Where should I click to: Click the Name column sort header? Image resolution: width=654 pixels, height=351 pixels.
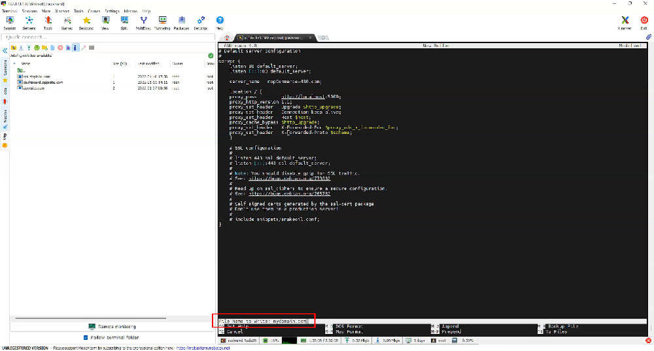[x=26, y=63]
